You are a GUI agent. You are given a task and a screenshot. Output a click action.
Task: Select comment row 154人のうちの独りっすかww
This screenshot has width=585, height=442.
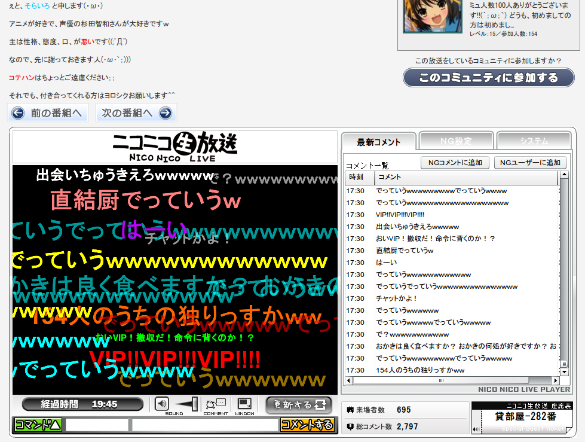coord(452,370)
